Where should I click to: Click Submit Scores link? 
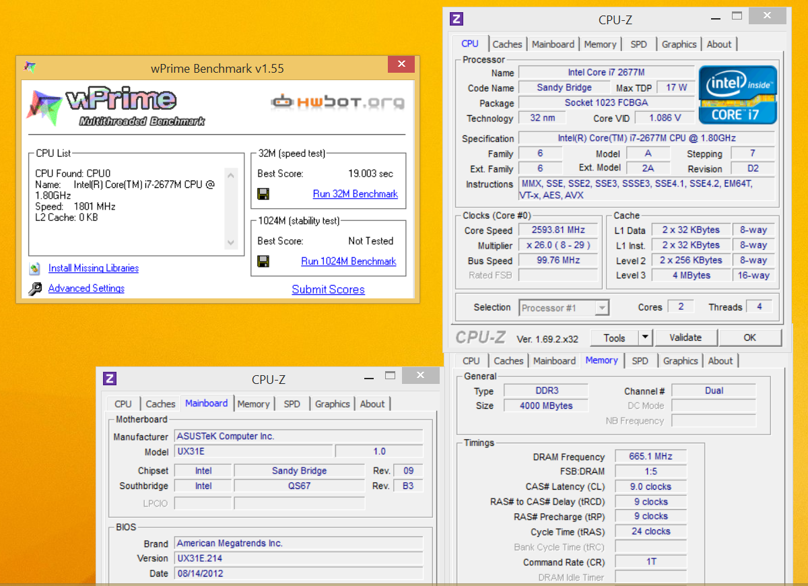pyautogui.click(x=328, y=290)
